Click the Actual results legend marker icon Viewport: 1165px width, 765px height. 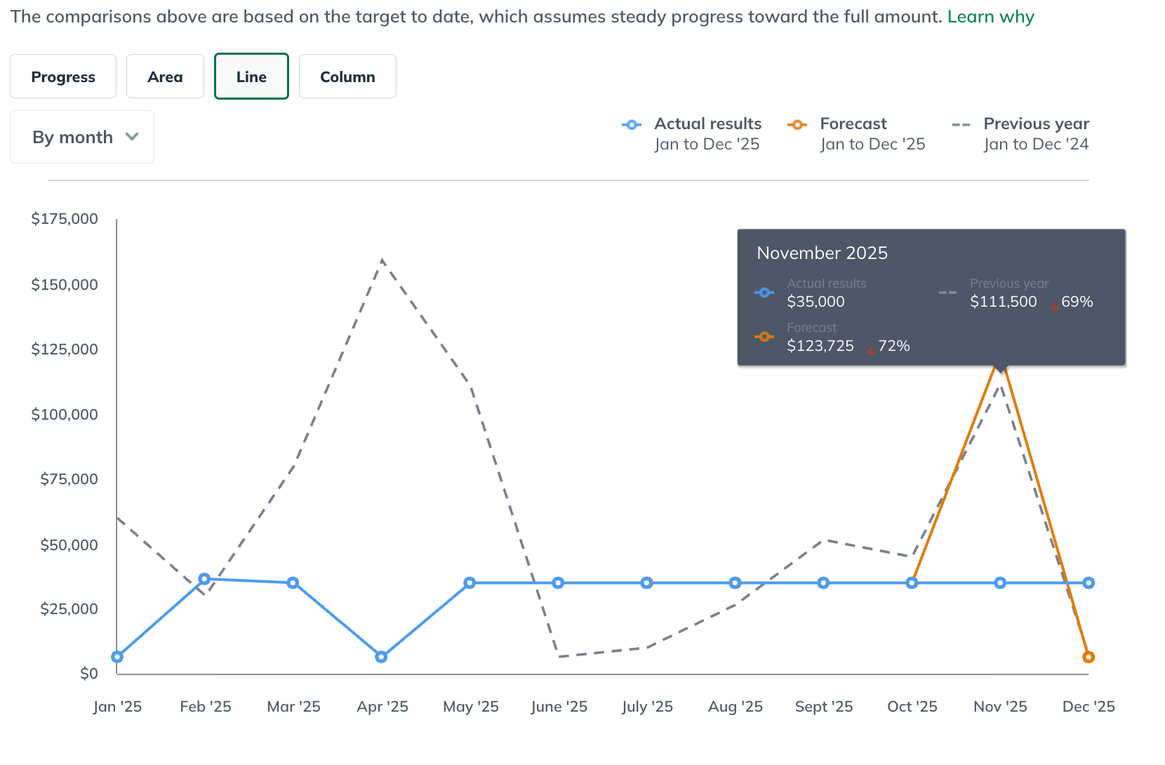pos(632,125)
